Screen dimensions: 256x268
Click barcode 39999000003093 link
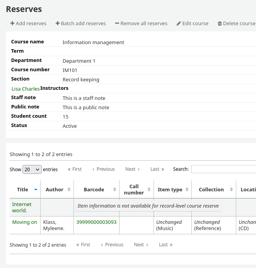pos(96,222)
